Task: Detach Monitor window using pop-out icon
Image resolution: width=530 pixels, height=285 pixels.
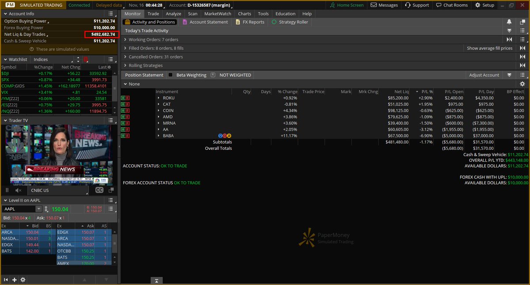Action: [522, 22]
